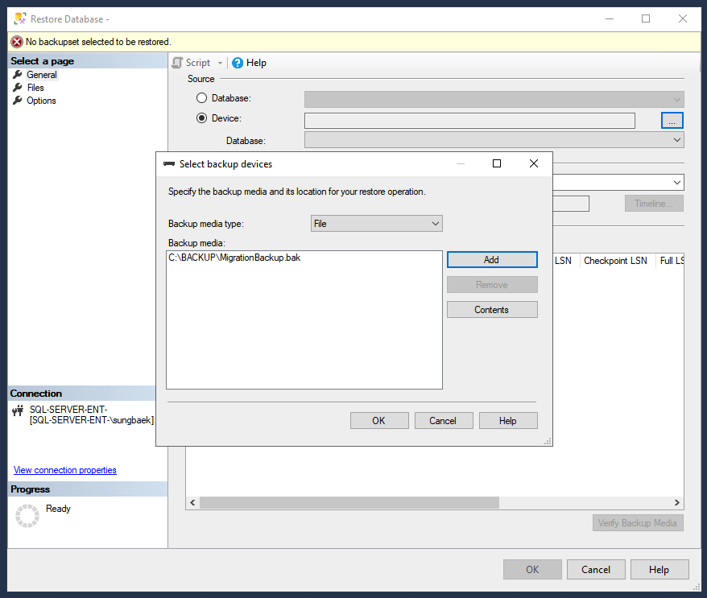This screenshot has height=598, width=707.
Task: Click the Script icon in the toolbar
Action: [x=177, y=62]
